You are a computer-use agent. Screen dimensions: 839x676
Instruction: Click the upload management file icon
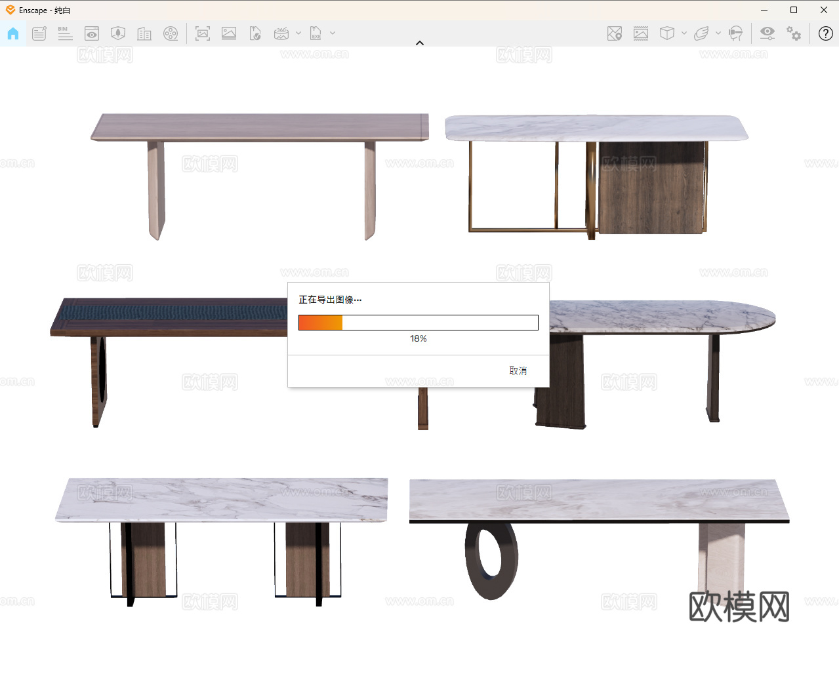[255, 33]
